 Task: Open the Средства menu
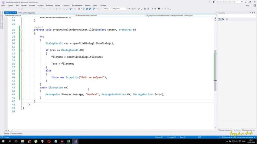click(66, 5)
